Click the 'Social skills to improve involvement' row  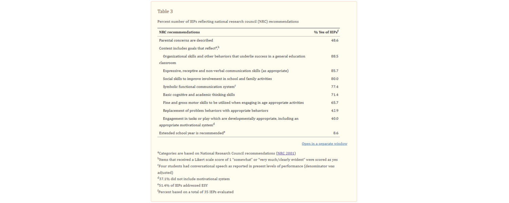click(x=217, y=79)
